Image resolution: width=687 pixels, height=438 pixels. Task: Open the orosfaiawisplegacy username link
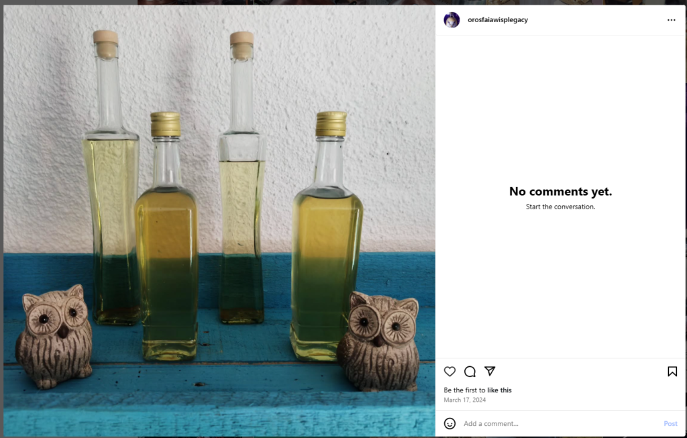[497, 20]
